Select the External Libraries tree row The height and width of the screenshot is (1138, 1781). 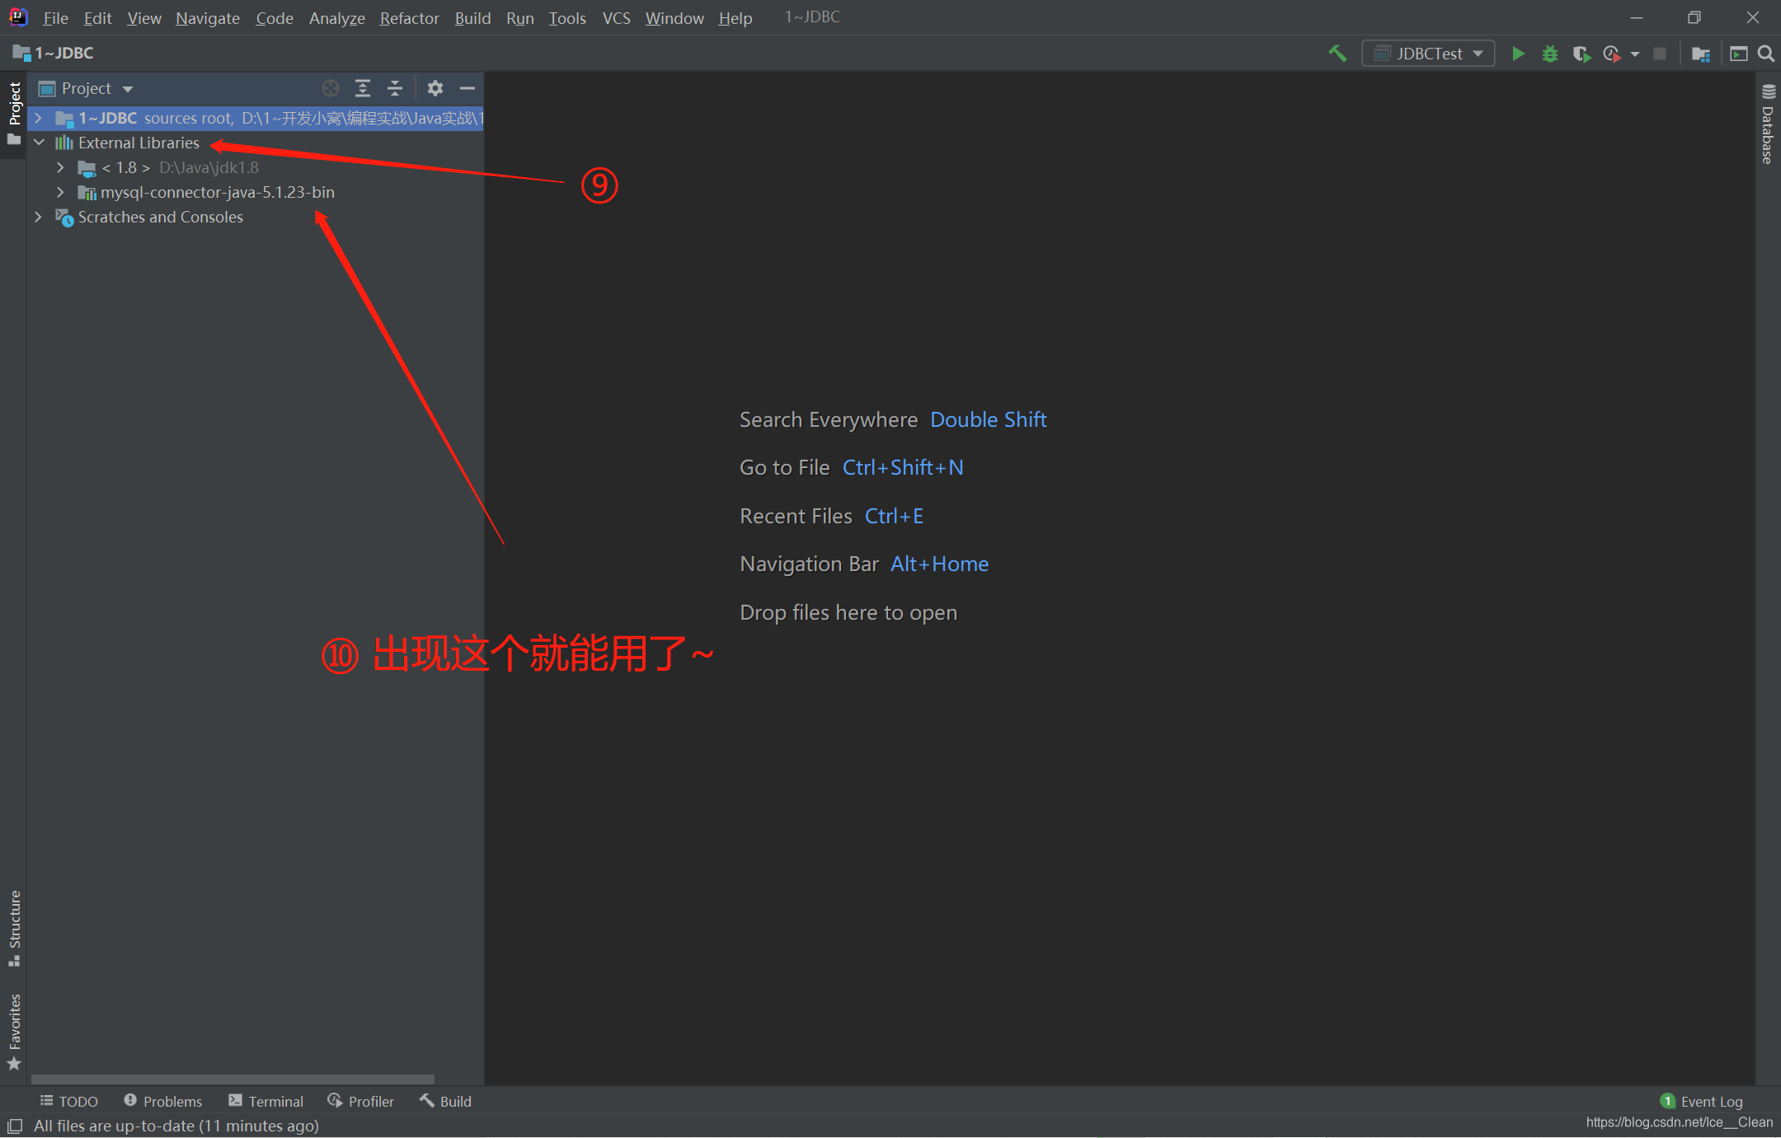pos(256,143)
